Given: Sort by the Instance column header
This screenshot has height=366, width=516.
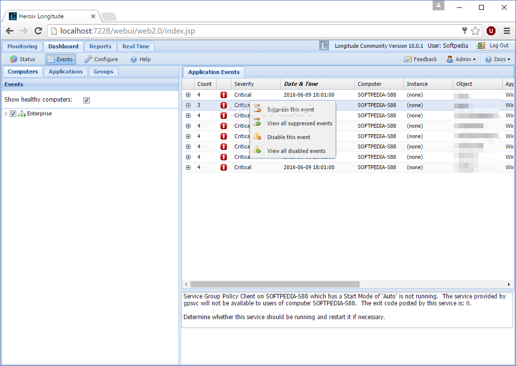Looking at the screenshot, I should point(429,84).
